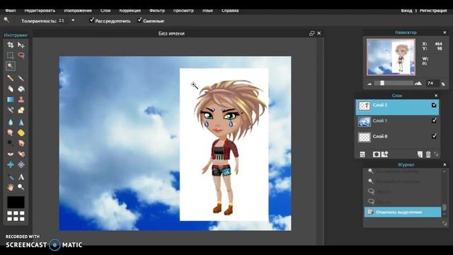Select the Dodge tool

[x=11, y=143]
